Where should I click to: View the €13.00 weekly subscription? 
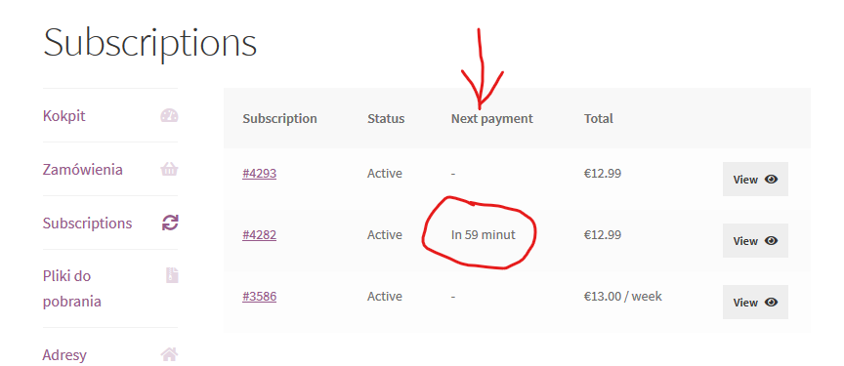755,302
